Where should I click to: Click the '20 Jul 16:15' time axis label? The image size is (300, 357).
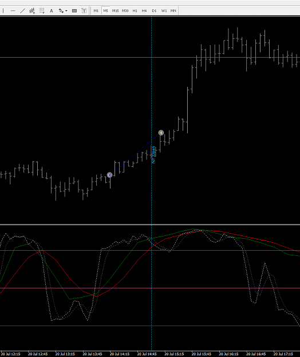228,354
